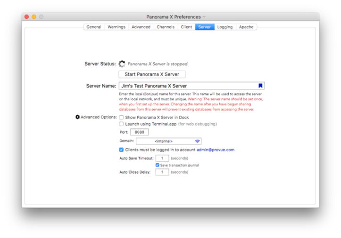Image resolution: width=341 pixels, height=238 pixels.
Task: Click the Auto Close Delay field
Action: point(162,172)
